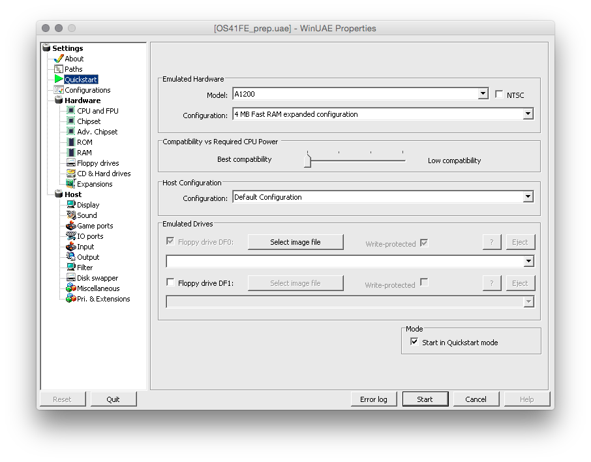591x462 pixels.
Task: Click the ROM chip icon
Action: click(71, 142)
